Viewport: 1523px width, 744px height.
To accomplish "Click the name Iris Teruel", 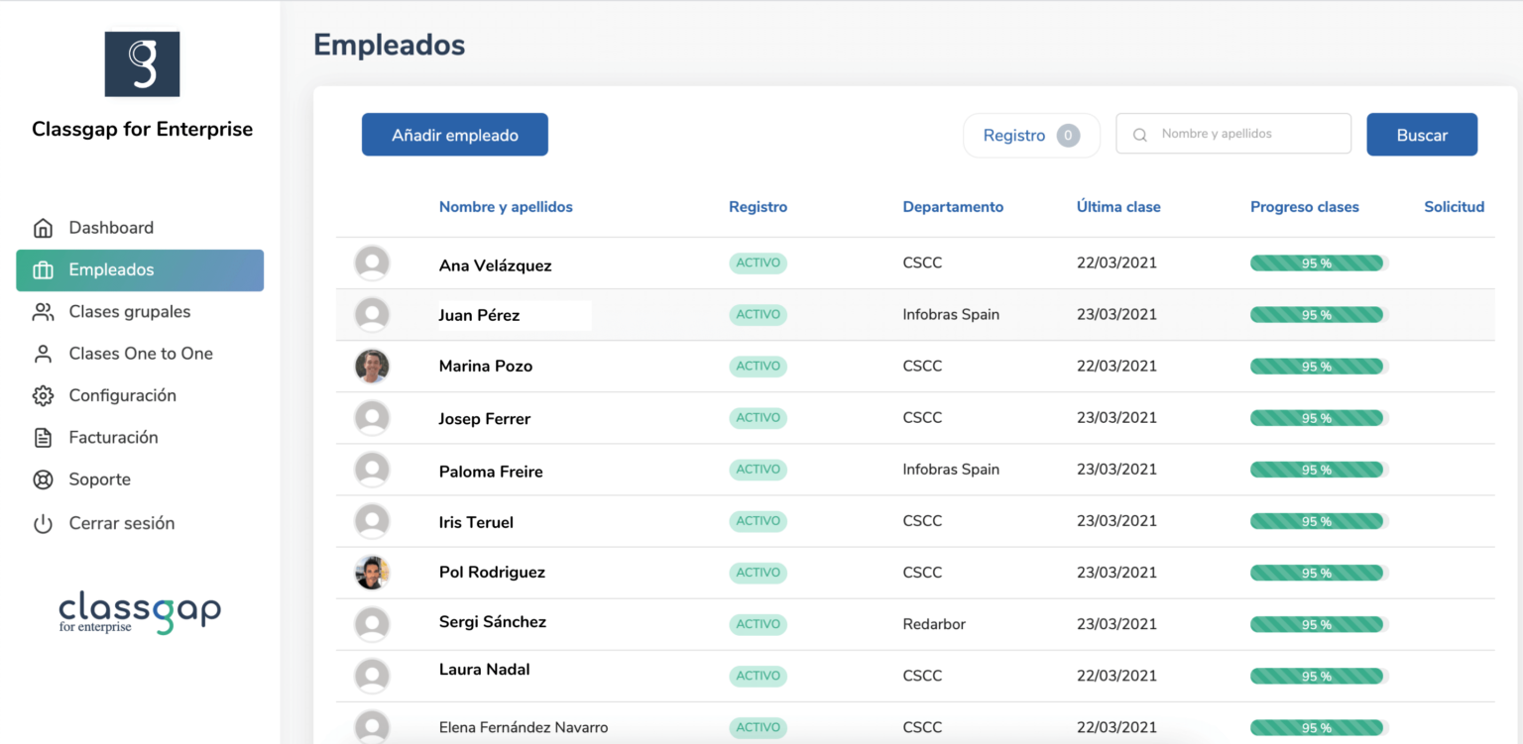I will tap(476, 522).
